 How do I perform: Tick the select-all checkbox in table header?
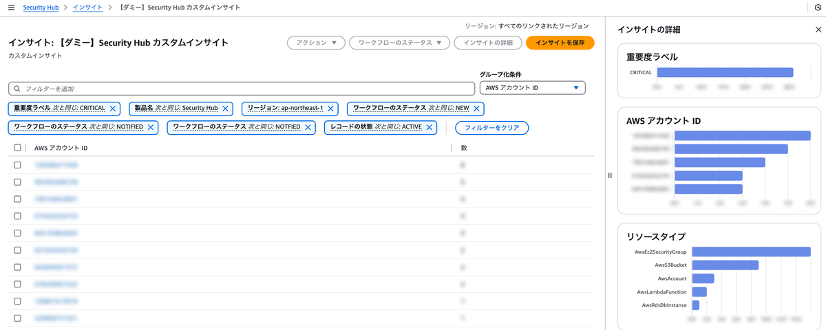[x=18, y=148]
